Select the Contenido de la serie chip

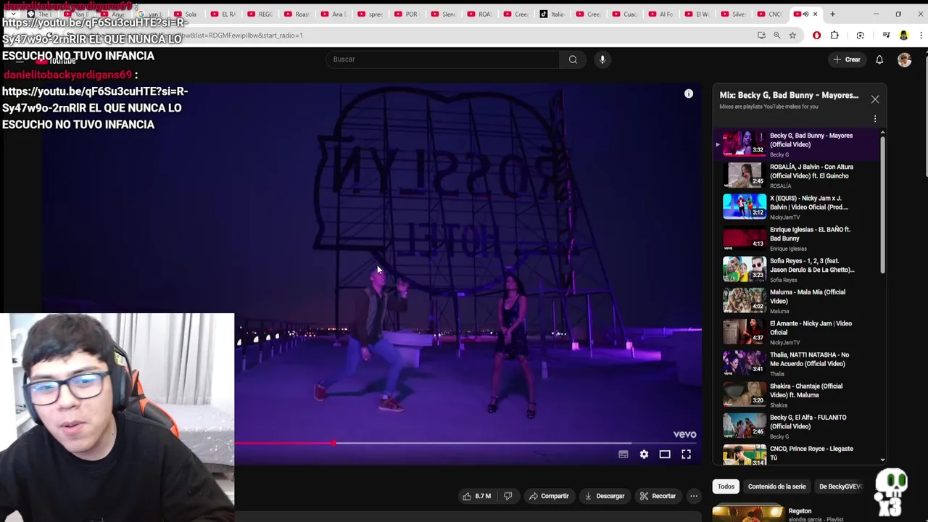point(776,486)
